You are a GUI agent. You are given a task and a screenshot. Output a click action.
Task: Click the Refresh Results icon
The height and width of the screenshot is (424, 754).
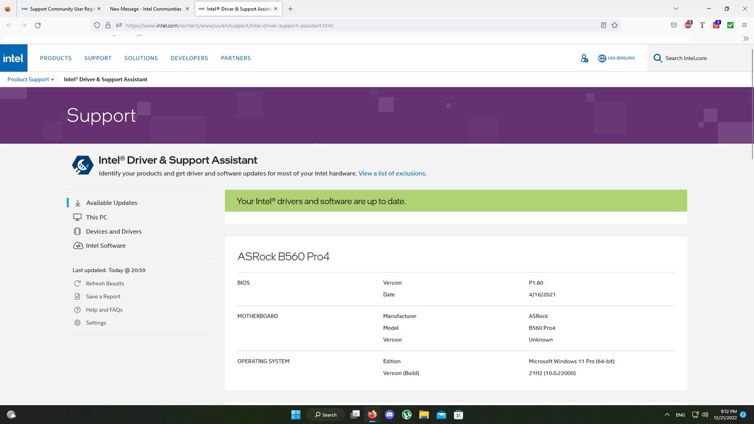77,283
